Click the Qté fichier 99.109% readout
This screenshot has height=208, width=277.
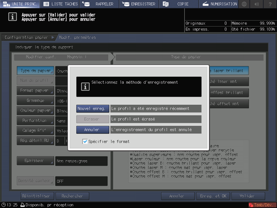pos(253,29)
